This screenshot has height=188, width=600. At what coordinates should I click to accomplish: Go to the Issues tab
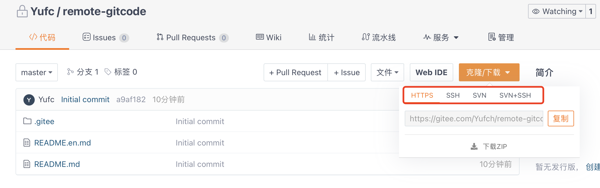[x=105, y=37]
